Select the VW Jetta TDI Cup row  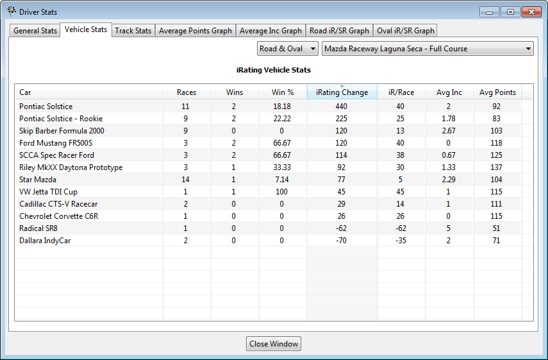point(274,192)
